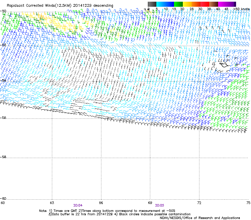Select the grey 0-5 knots color band
The image size is (251, 220).
point(152,4)
